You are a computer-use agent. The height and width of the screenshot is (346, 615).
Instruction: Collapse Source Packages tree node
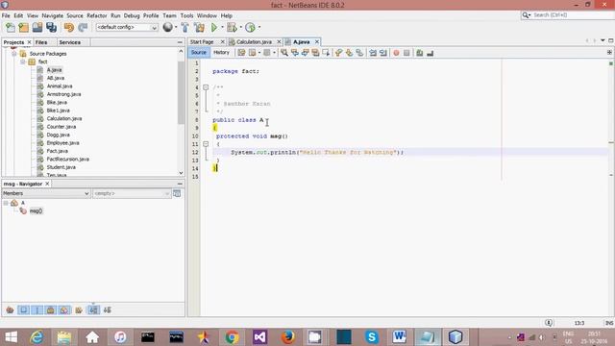(x=14, y=54)
